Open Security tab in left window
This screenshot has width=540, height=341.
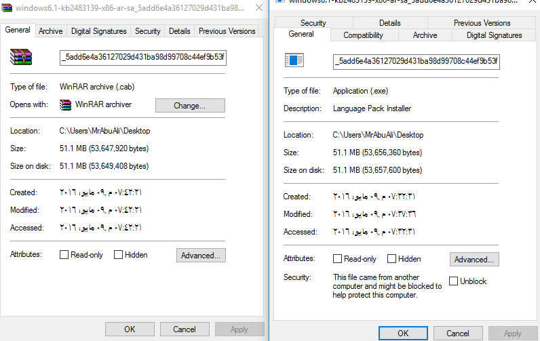(x=148, y=31)
